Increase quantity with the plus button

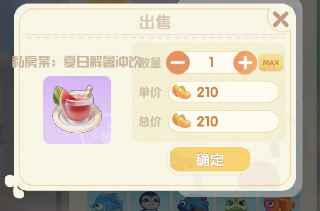pos(245,63)
